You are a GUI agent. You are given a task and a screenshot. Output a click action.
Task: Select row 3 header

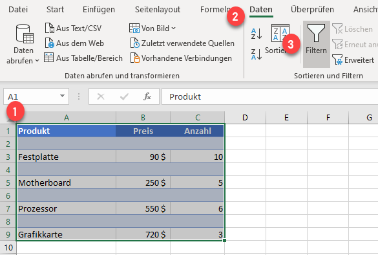tap(8, 157)
